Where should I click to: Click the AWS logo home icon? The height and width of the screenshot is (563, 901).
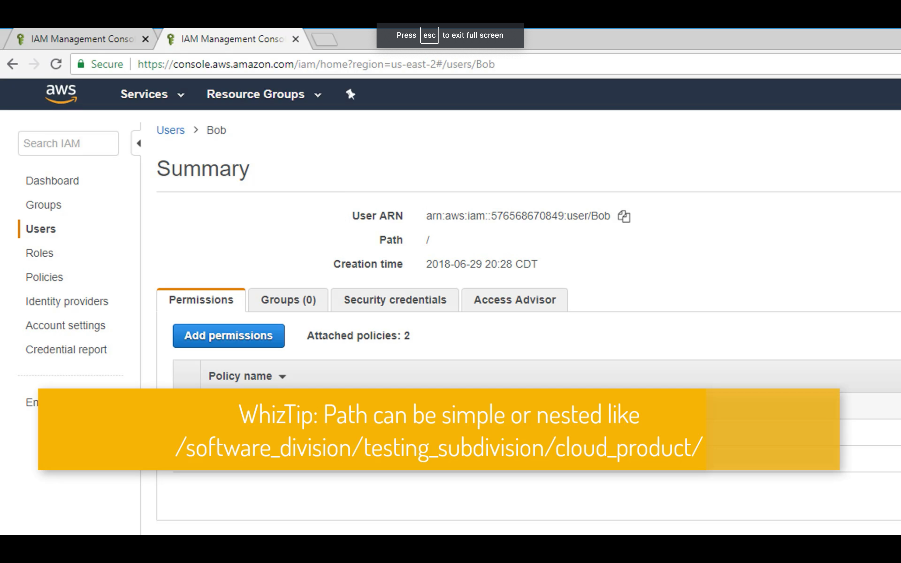61,93
